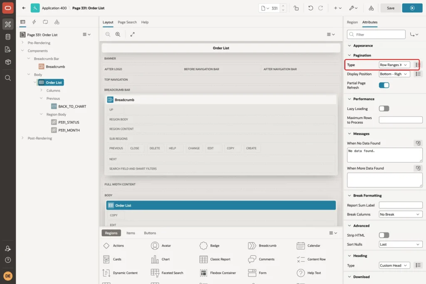Select the Breadcrumb region in tree
Viewport: 426px width, 284px height.
pyautogui.click(x=52, y=67)
